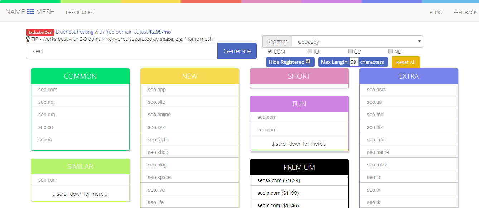Toggle the Hide Registered checkbox
Image resolution: width=479 pixels, height=208 pixels.
tap(308, 62)
